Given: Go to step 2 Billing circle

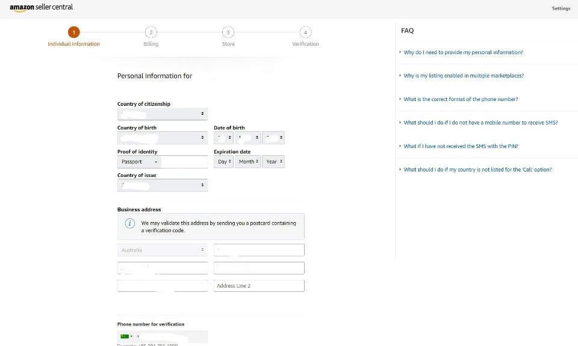Looking at the screenshot, I should point(151,32).
